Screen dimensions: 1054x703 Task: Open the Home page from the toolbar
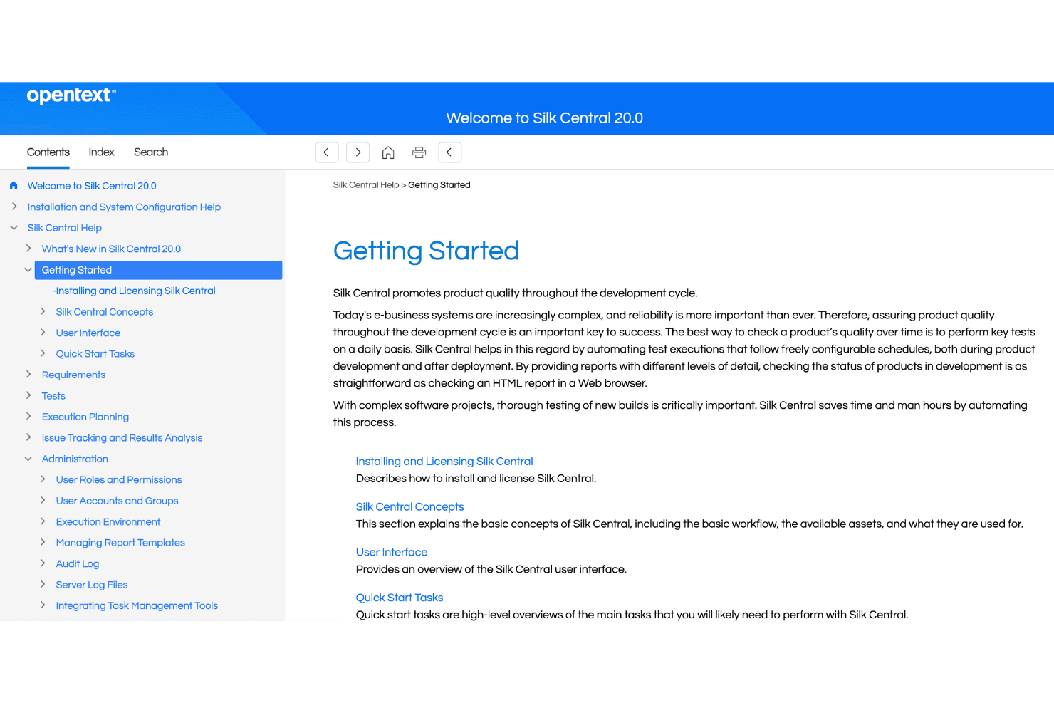tap(388, 152)
